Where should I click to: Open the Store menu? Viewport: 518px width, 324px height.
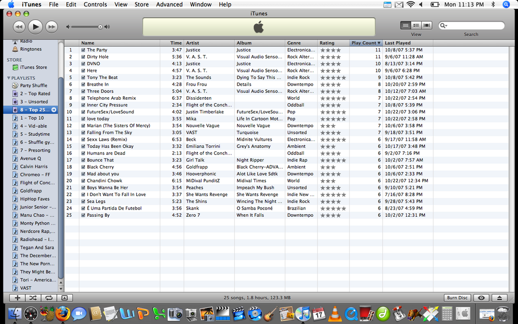point(142,4)
